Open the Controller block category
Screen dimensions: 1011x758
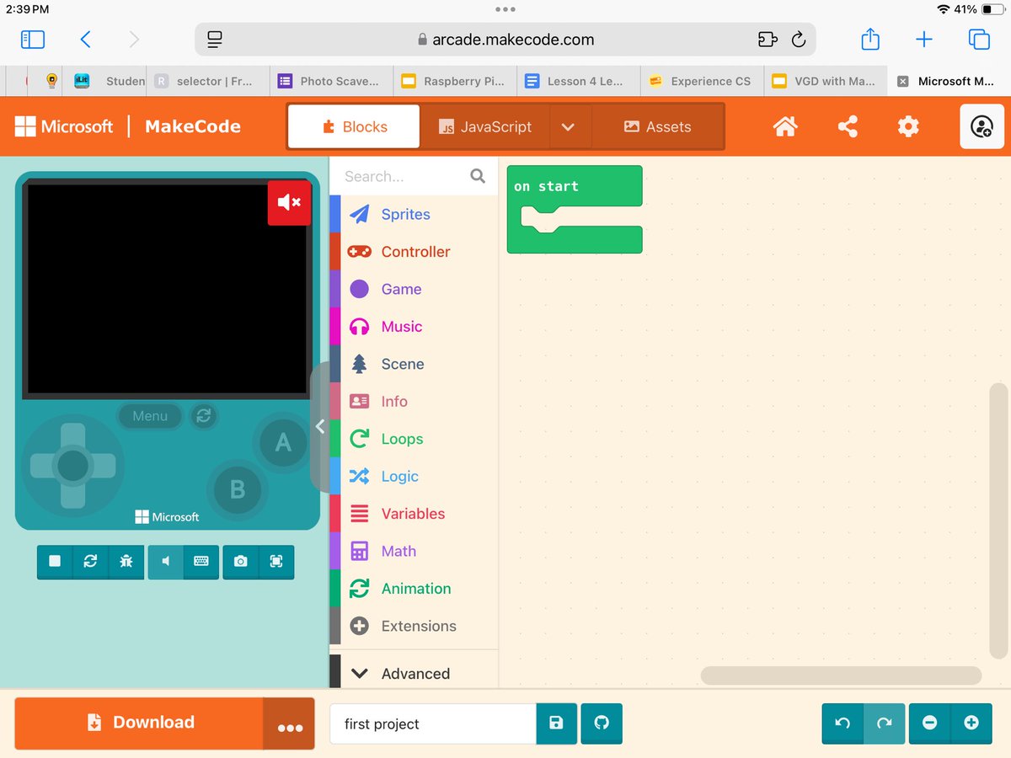413,252
